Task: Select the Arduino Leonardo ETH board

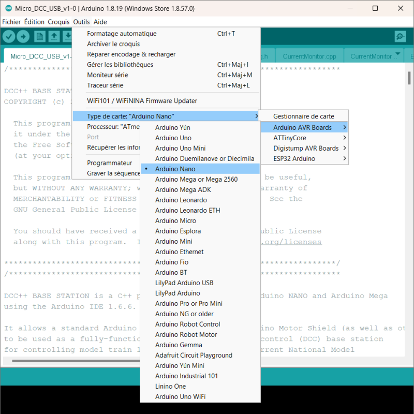Action: click(x=200, y=210)
